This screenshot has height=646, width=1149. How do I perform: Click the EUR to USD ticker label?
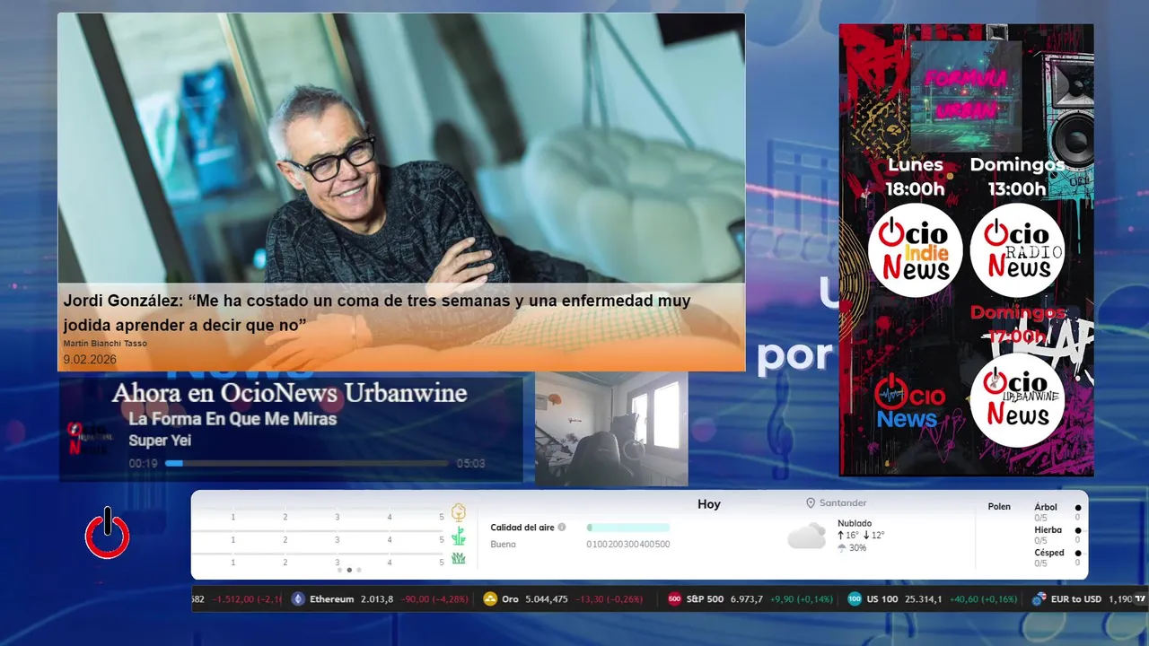pyautogui.click(x=1075, y=599)
